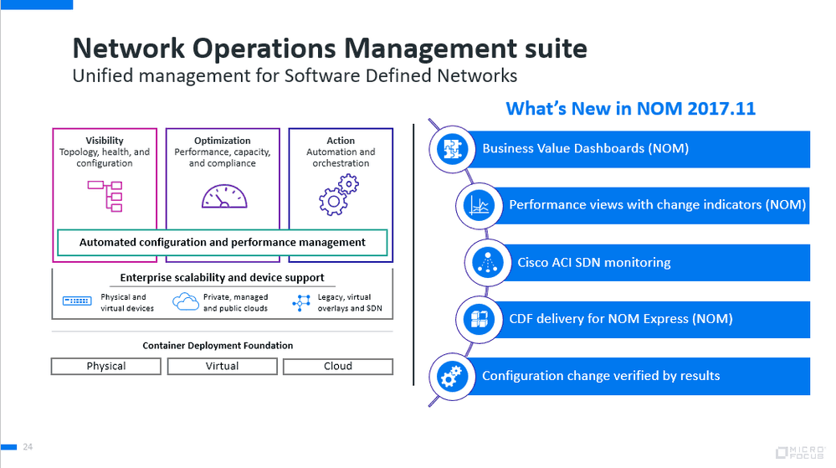836x468 pixels.
Task: Select the Cisco ACI SDN monitoring icon
Action: (x=488, y=262)
